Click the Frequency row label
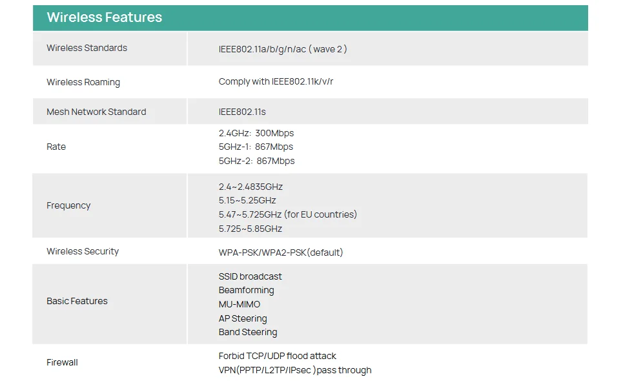 pyautogui.click(x=68, y=205)
